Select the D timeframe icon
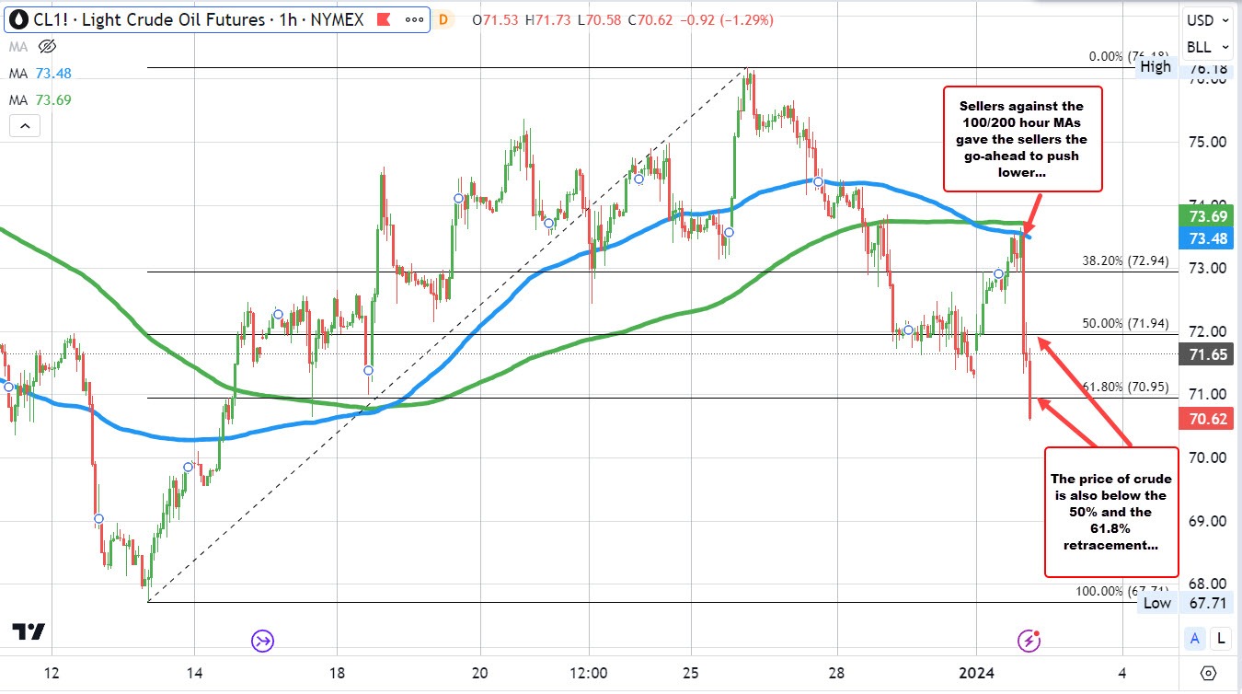This screenshot has height=694, width=1242. tap(442, 18)
